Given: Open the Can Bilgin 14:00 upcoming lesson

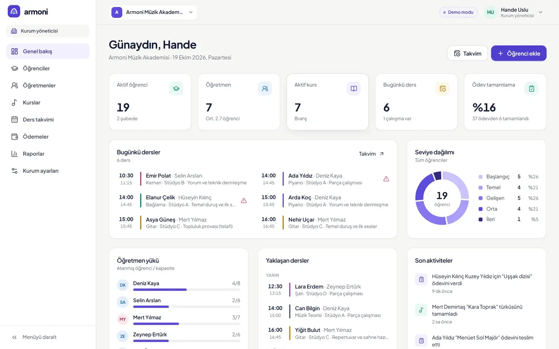Looking at the screenshot, I should 328,312.
